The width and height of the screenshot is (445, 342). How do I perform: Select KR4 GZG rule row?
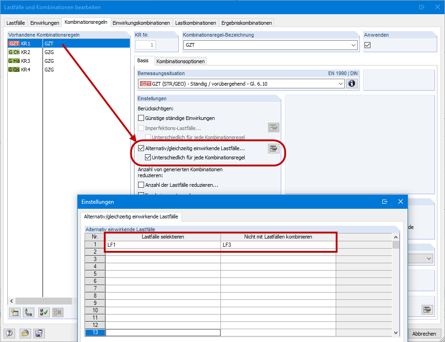coord(69,70)
